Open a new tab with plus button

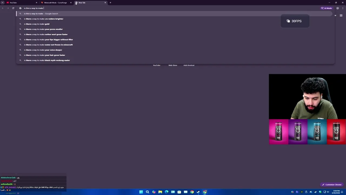110,3
